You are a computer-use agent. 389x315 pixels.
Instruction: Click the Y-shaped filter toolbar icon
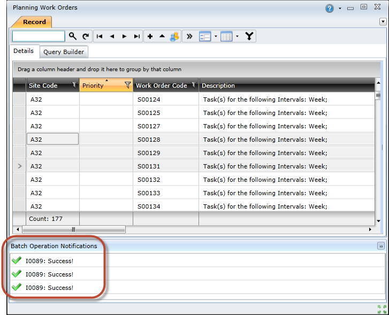pos(249,36)
